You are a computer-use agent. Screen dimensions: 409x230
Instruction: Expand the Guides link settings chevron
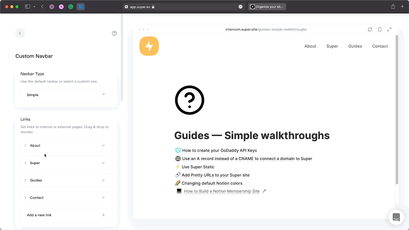tap(103, 180)
